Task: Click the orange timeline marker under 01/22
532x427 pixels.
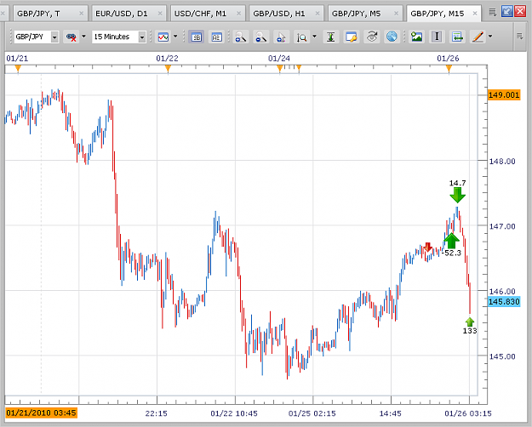Action: 168,69
